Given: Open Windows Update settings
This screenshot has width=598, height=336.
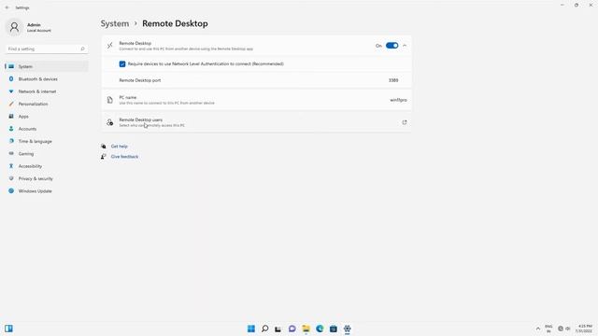Looking at the screenshot, I should (x=46, y=191).
